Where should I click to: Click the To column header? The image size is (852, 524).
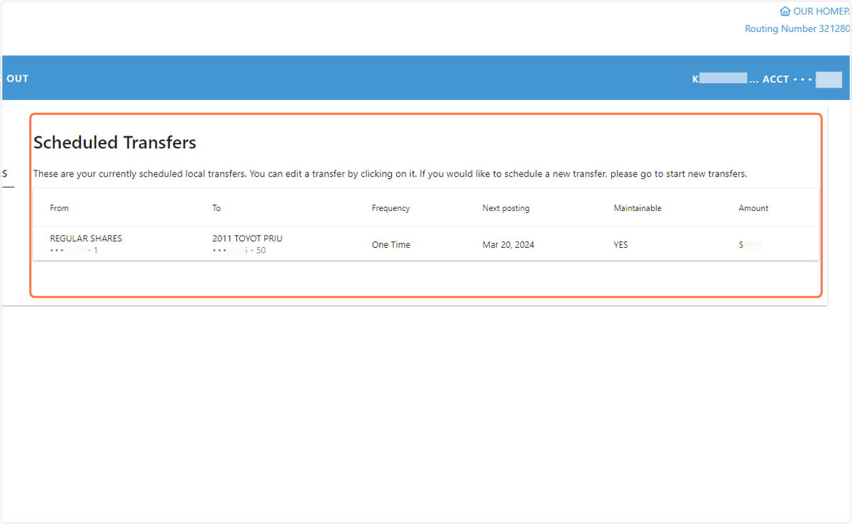(217, 208)
